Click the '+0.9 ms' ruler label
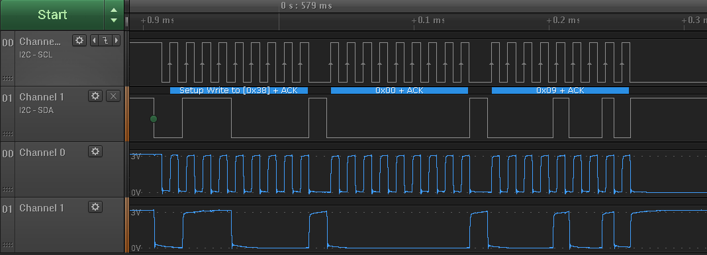The image size is (707, 255). 157,20
